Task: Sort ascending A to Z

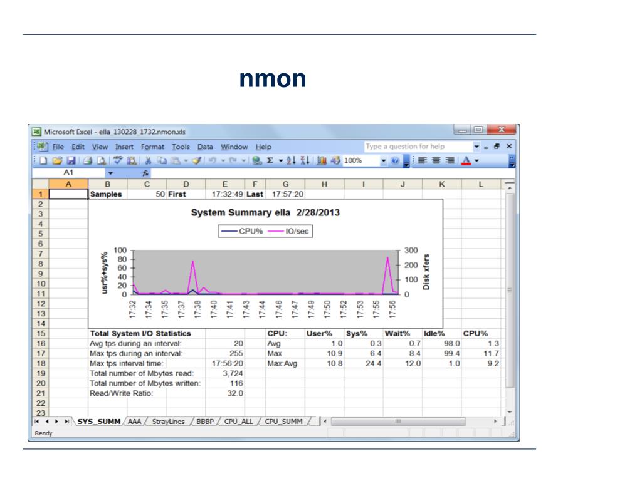Action: 291,161
